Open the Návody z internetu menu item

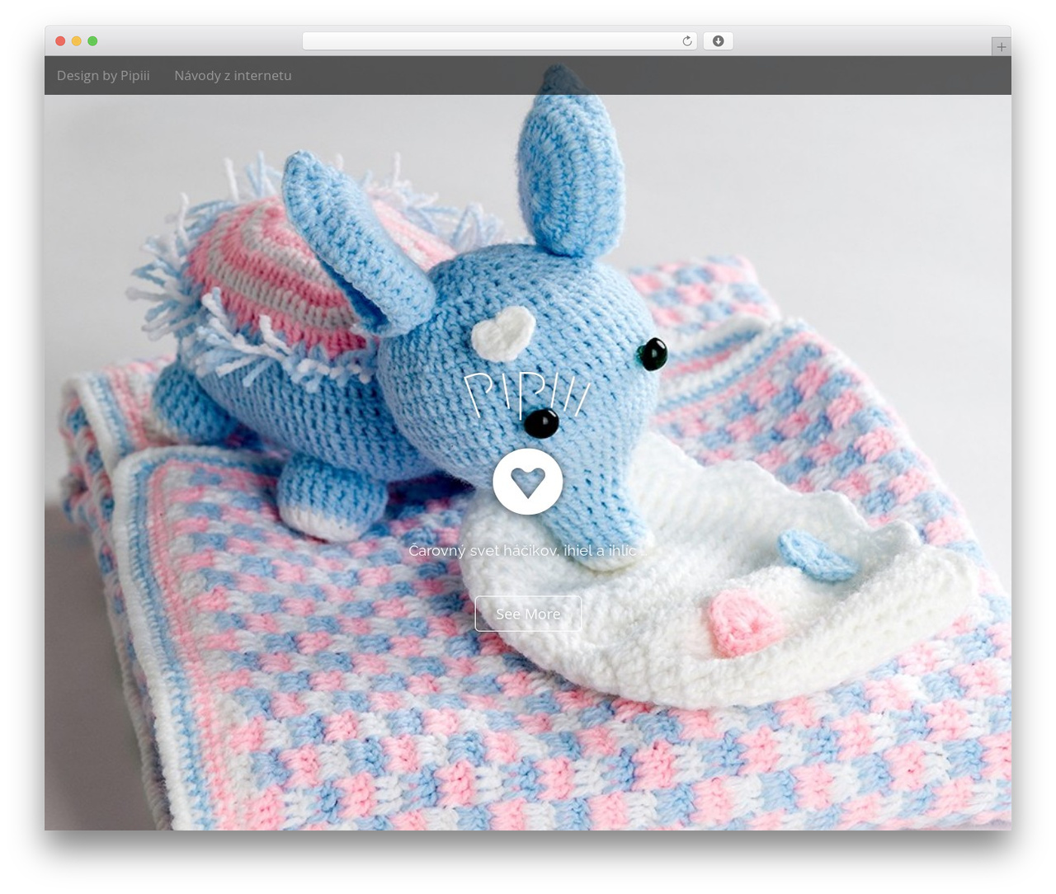click(233, 75)
